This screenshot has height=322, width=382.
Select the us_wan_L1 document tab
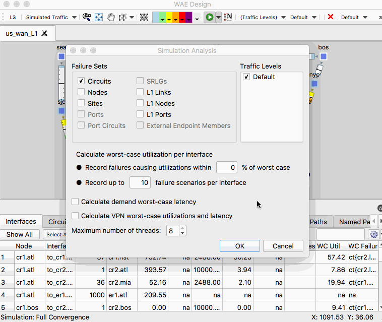[22, 33]
